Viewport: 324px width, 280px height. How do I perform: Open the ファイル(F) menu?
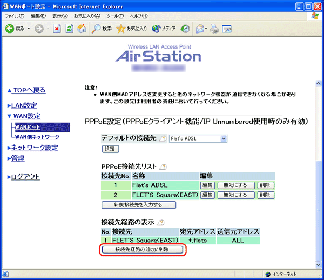(x=15, y=16)
